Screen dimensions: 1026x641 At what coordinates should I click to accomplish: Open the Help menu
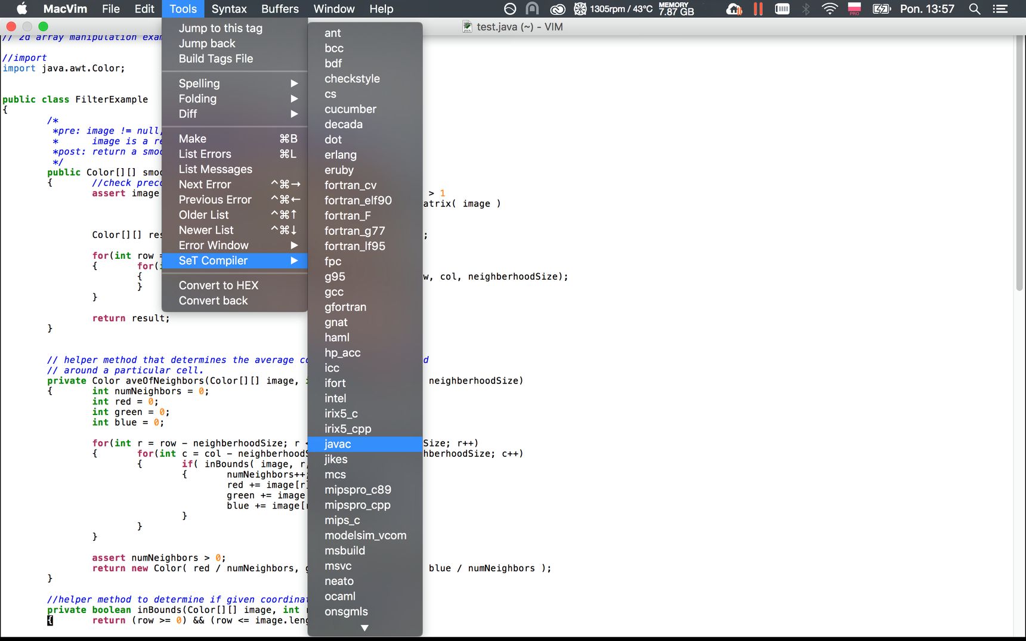[x=381, y=9]
